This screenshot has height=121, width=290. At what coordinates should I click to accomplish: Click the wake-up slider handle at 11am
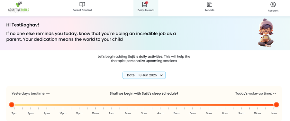tap(276, 105)
